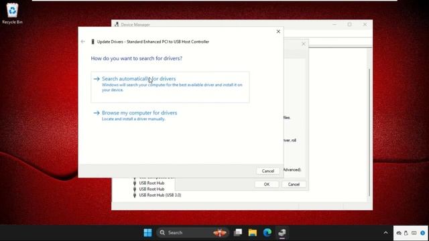Viewport: 429px width, 241px height.
Task: Go back using the Update Drivers arrow
Action: [83, 42]
